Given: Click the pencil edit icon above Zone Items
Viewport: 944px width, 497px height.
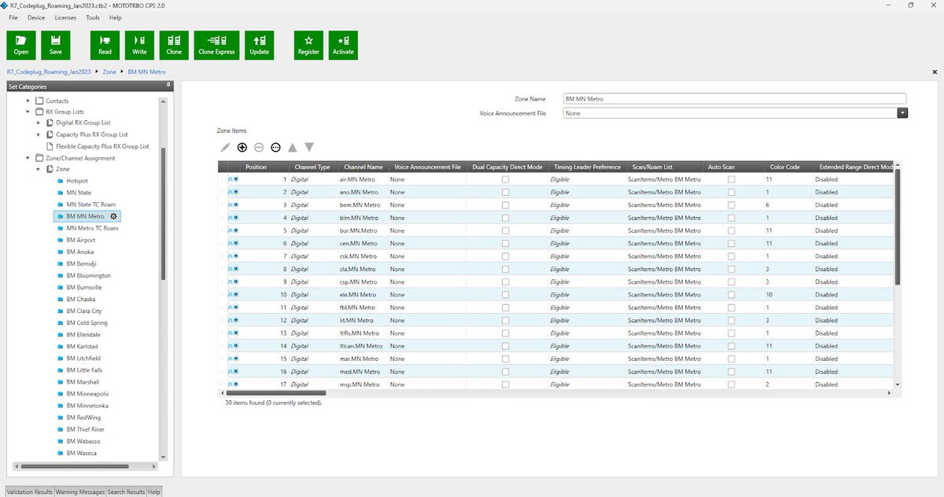Looking at the screenshot, I should [225, 147].
